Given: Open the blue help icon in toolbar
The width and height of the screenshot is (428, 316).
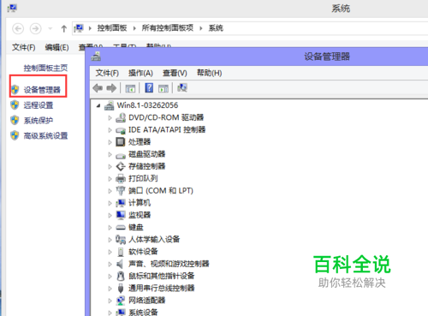Looking at the screenshot, I should (149, 88).
